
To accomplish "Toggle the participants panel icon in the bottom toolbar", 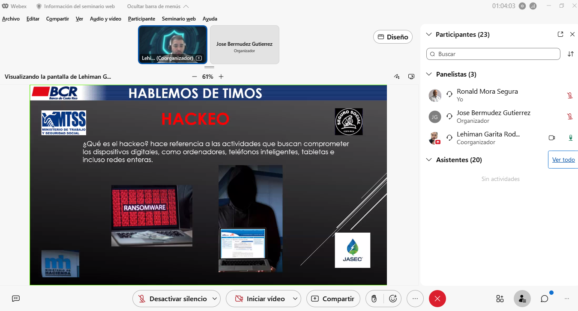I will [x=522, y=299].
